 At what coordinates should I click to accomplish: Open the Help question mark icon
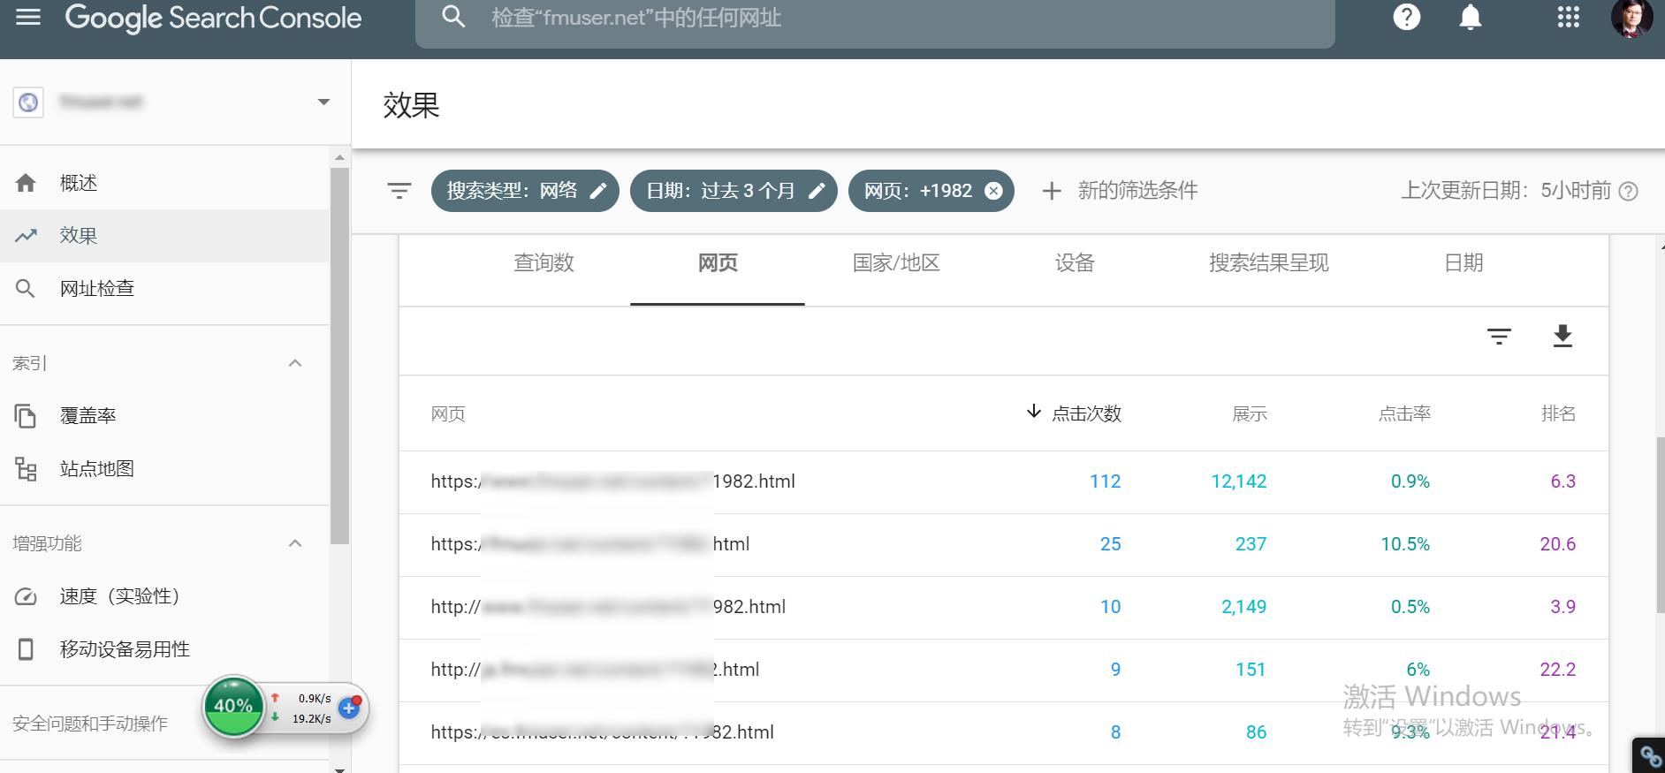pos(1407,17)
